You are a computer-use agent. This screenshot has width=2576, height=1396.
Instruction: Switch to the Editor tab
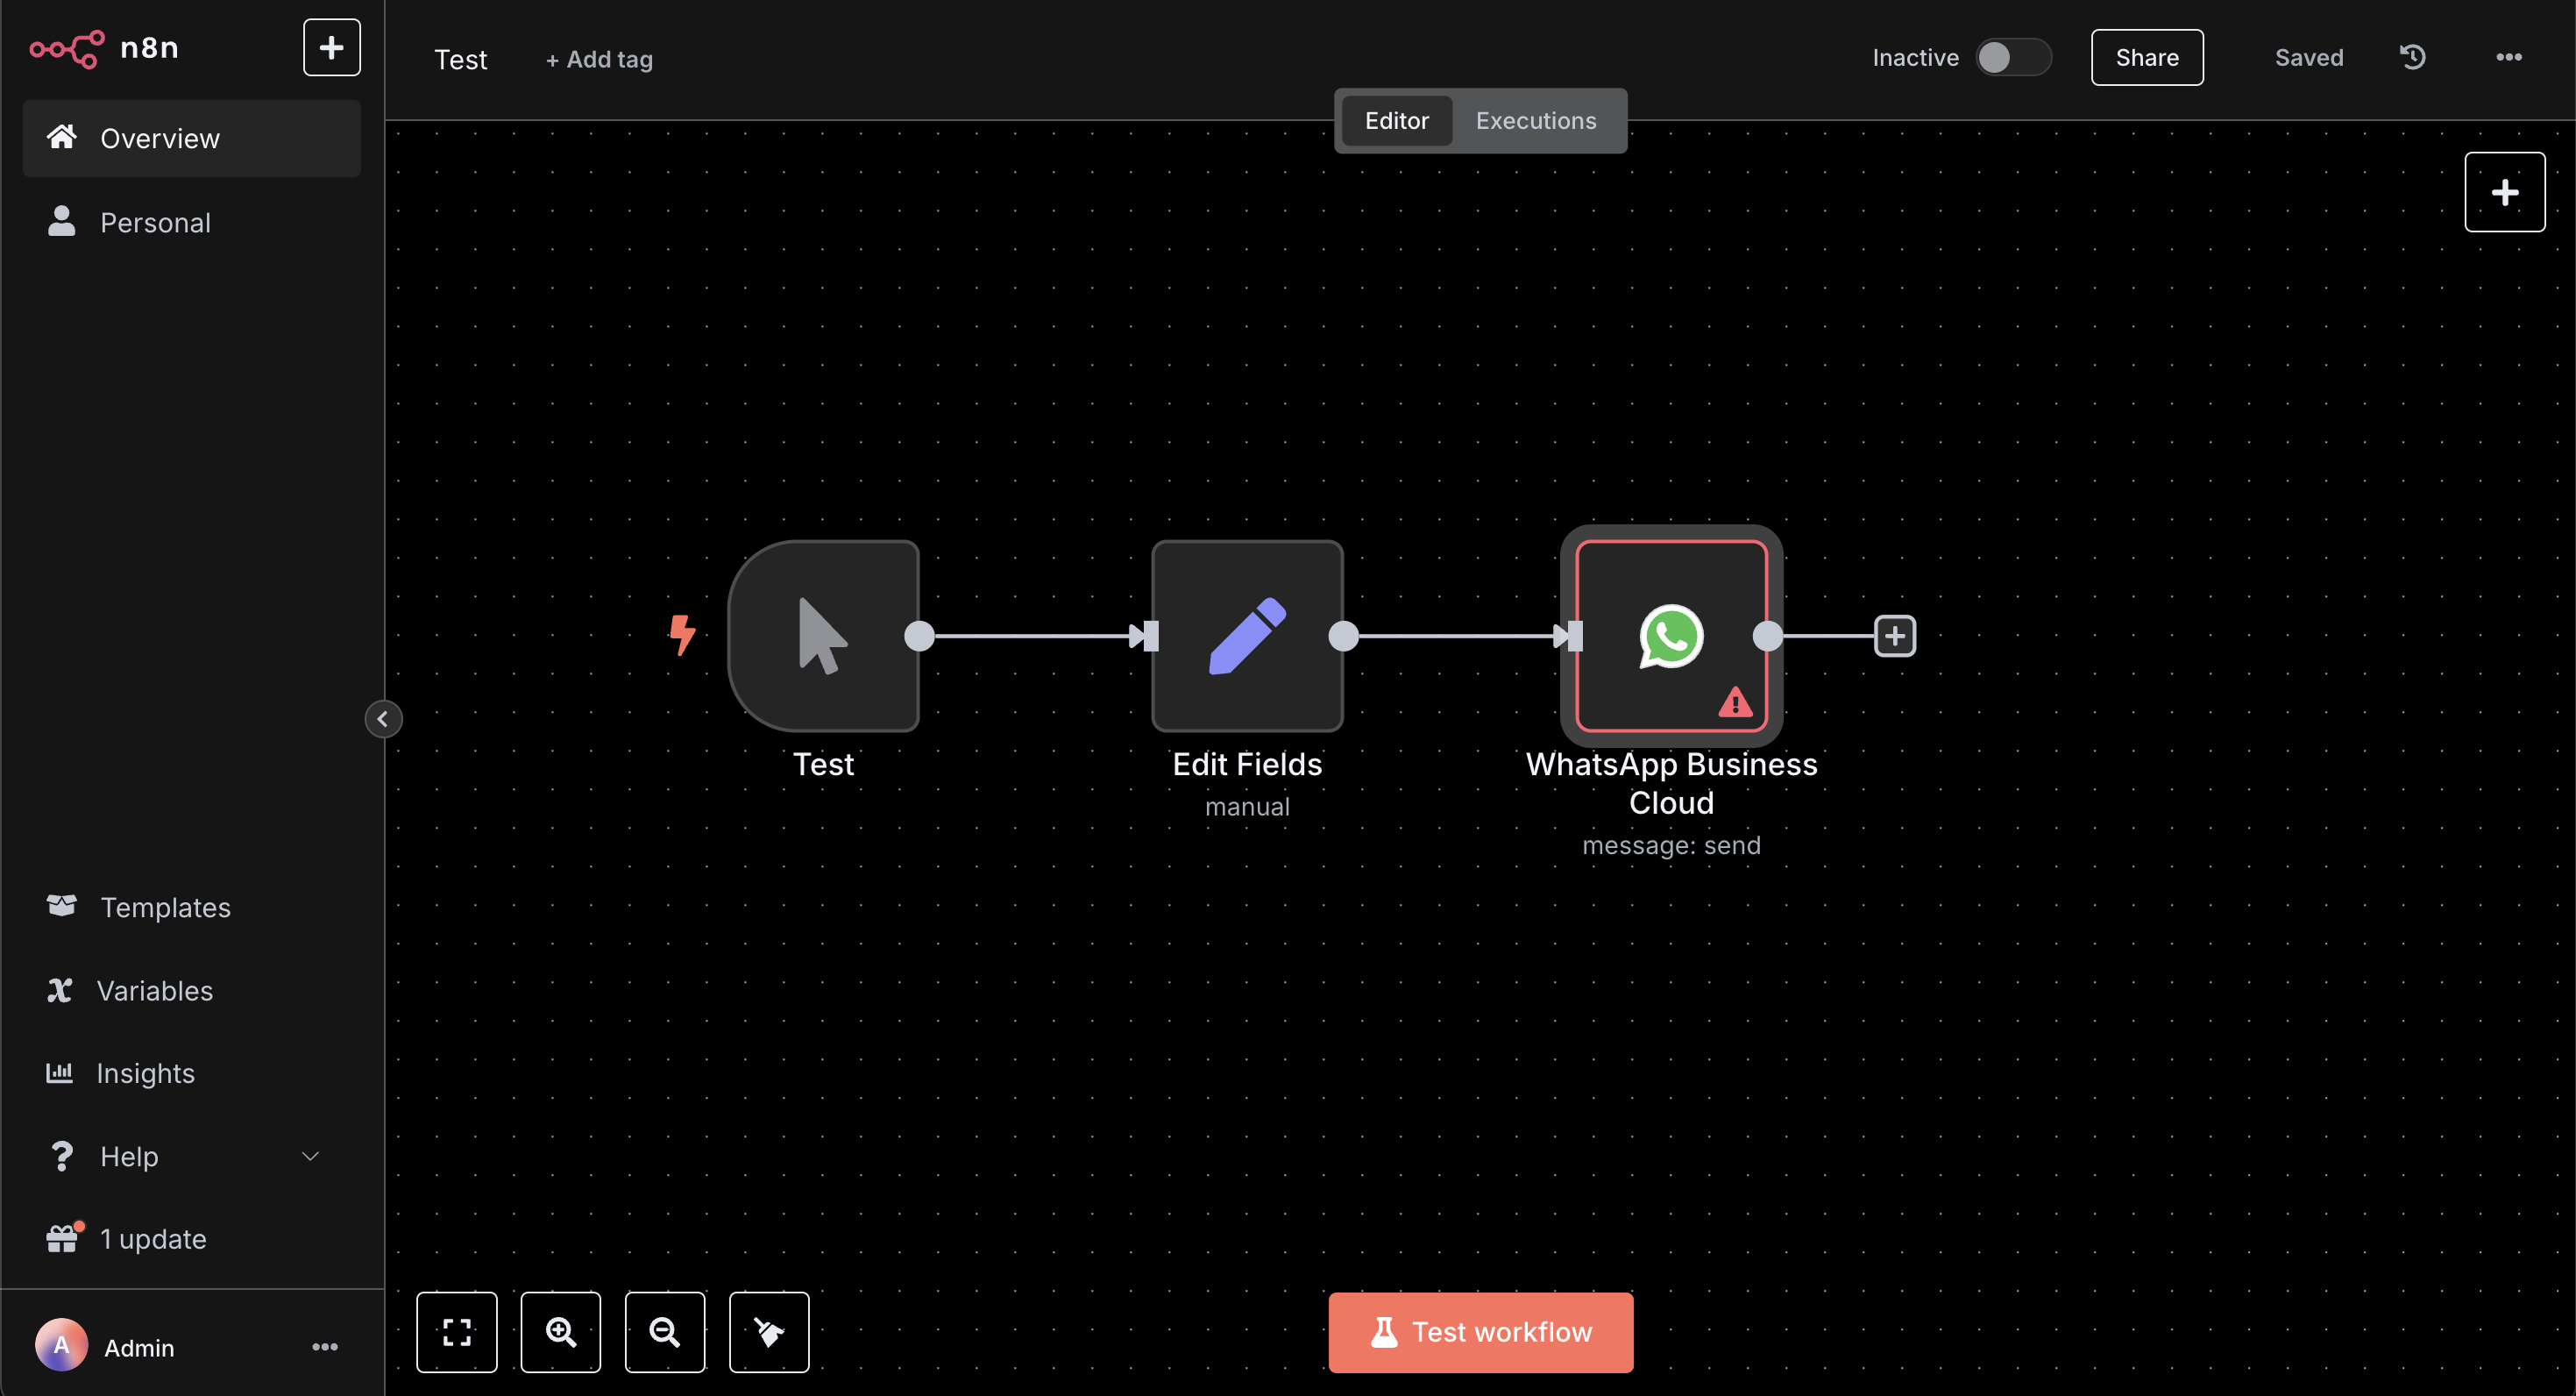click(x=1396, y=120)
